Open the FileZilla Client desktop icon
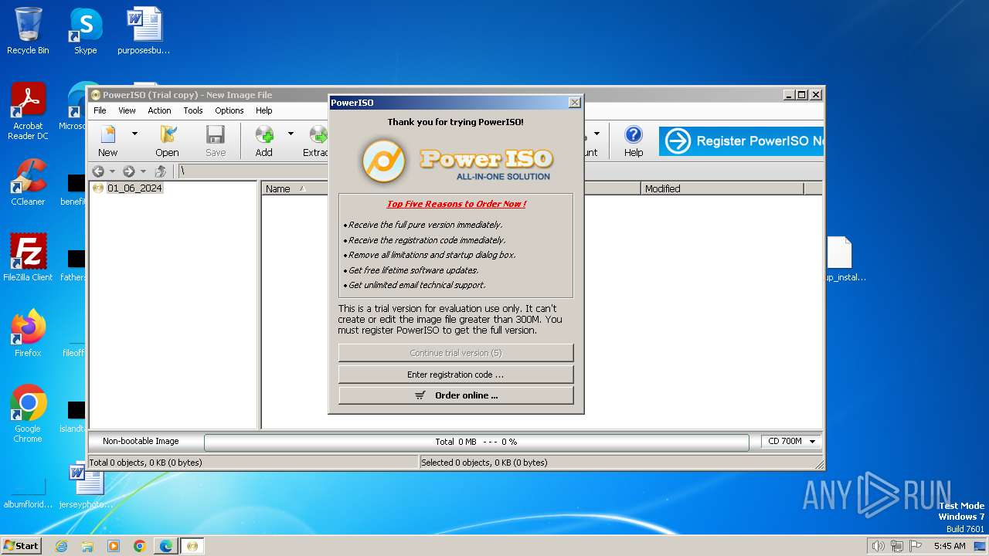 (x=28, y=257)
